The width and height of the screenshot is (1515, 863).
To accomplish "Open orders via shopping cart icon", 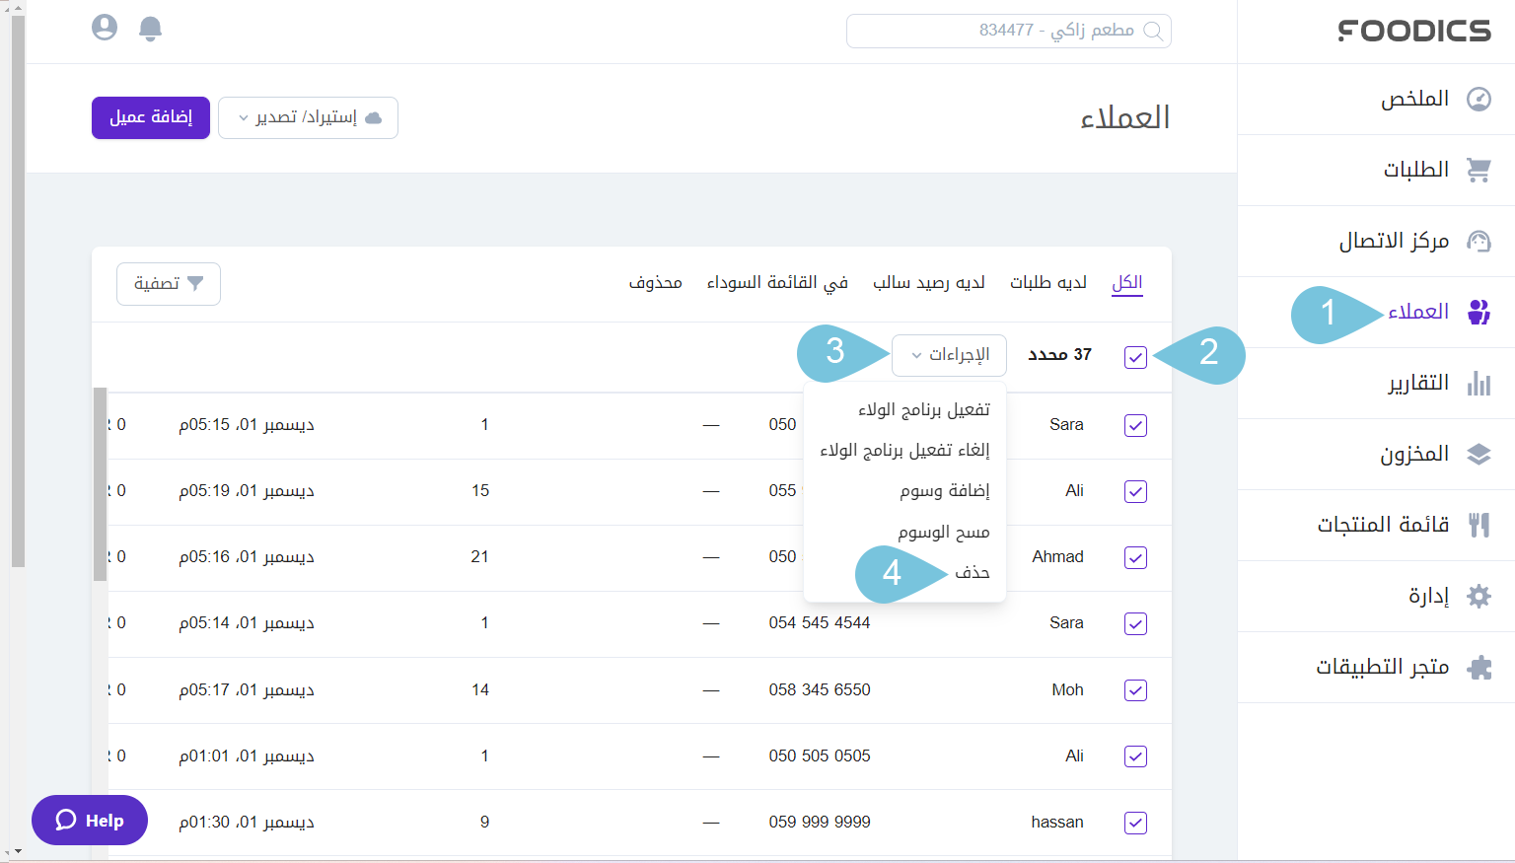I will point(1479,170).
